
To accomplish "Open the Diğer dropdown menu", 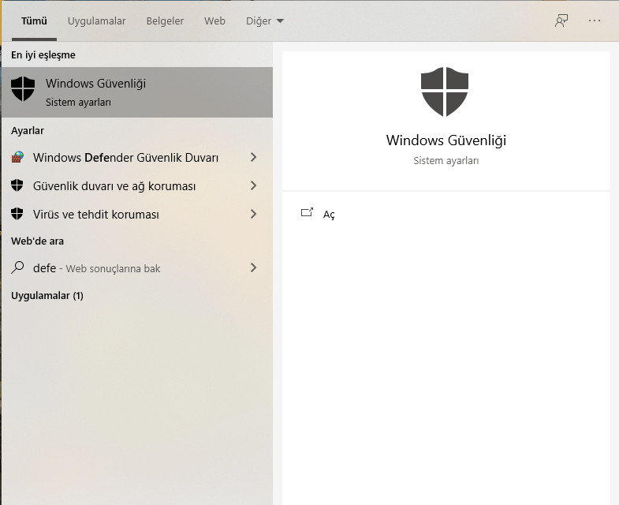I will (x=265, y=21).
